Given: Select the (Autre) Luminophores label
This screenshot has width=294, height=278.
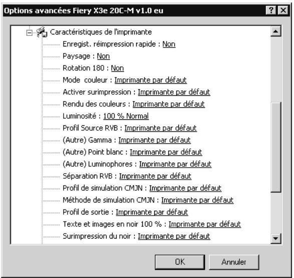Looking at the screenshot, I should point(98,164).
